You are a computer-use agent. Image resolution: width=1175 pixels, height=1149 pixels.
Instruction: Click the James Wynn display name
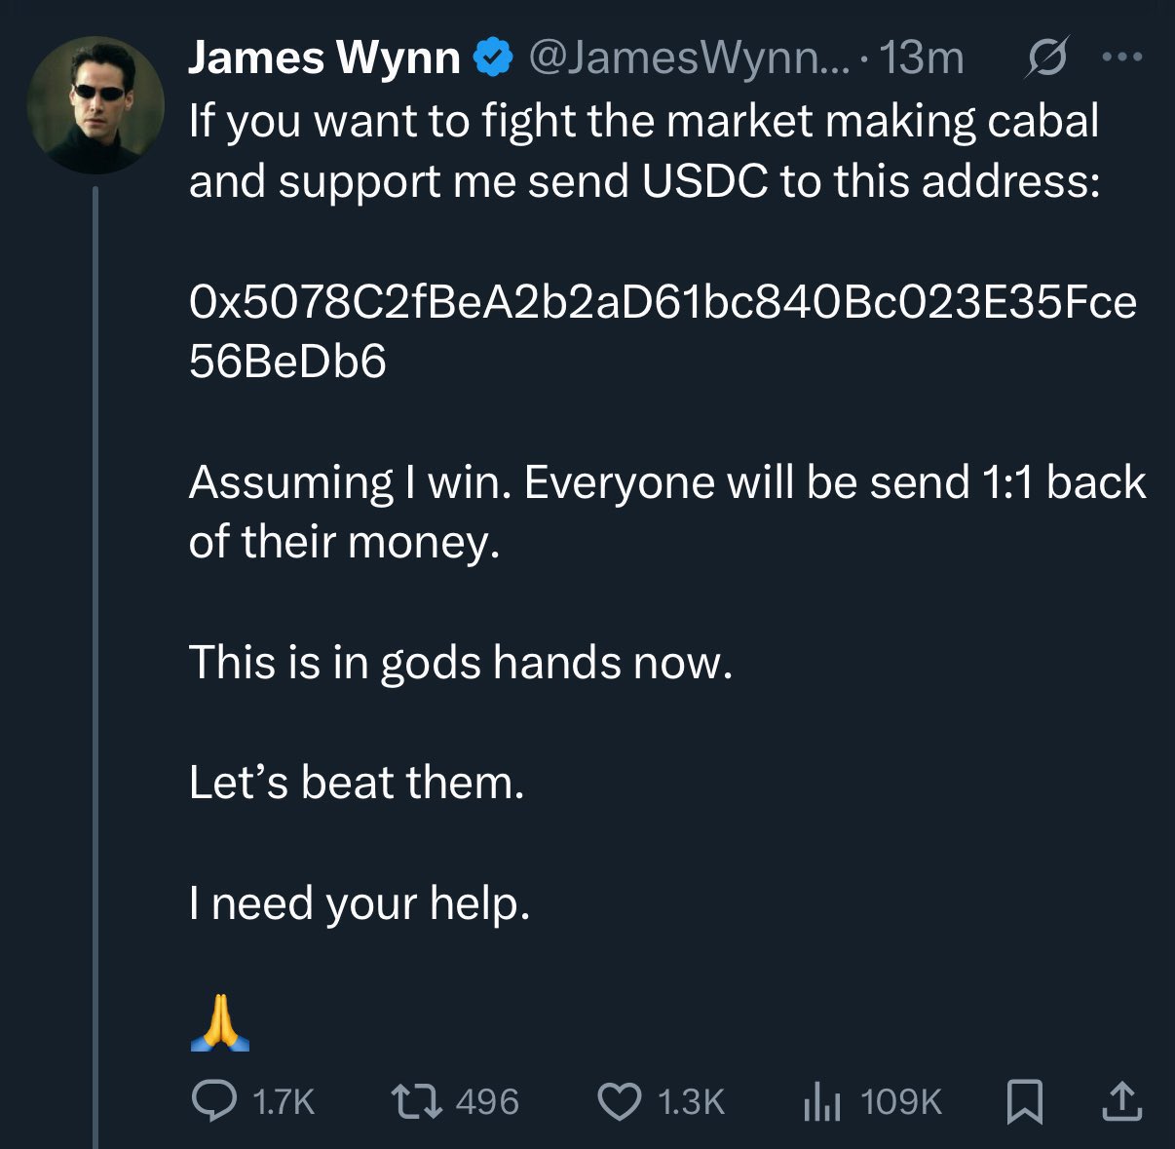pos(323,58)
